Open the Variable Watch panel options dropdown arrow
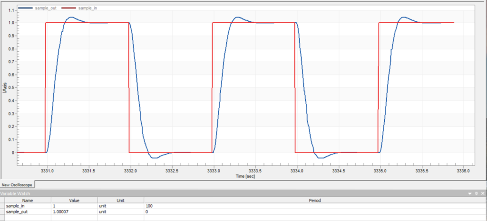This screenshot has height=221, width=487. (x=470, y=193)
